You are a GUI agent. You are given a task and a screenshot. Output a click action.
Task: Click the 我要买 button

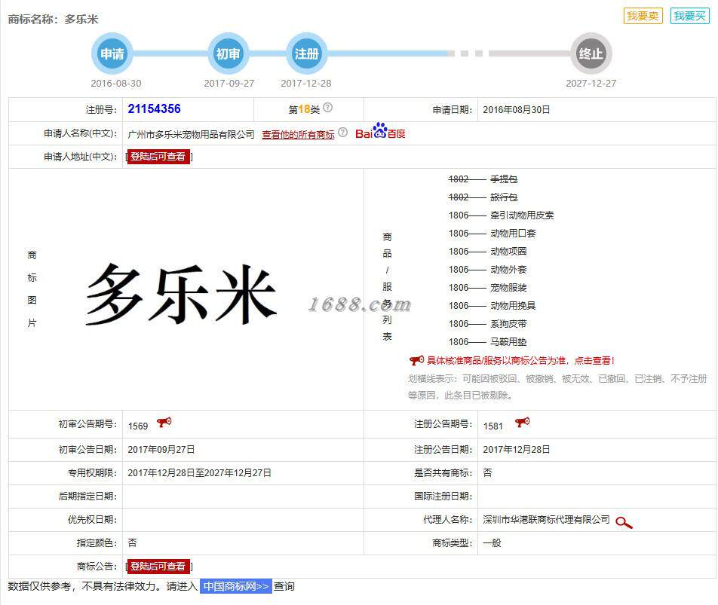(x=689, y=16)
